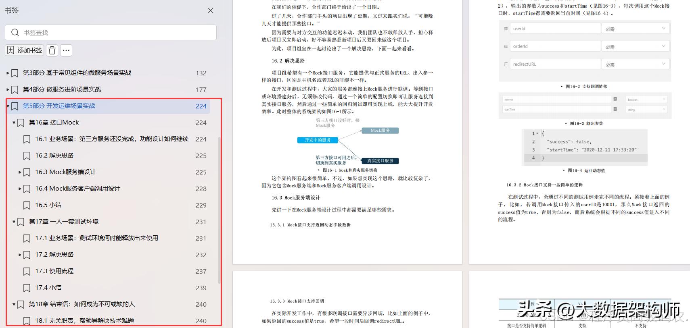
Task: Click bookmark icon of 第5部分 entry
Action: pos(15,106)
